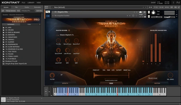Click the CUTOFF option

coord(119,70)
